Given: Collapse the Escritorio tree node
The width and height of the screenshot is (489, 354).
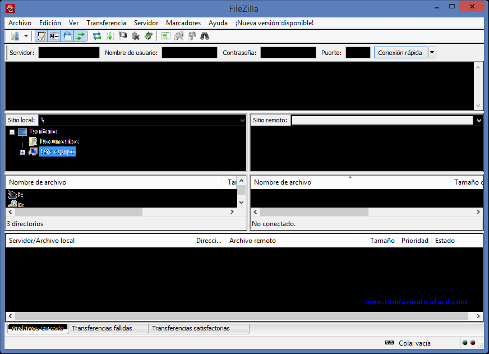Looking at the screenshot, I should tap(12, 132).
